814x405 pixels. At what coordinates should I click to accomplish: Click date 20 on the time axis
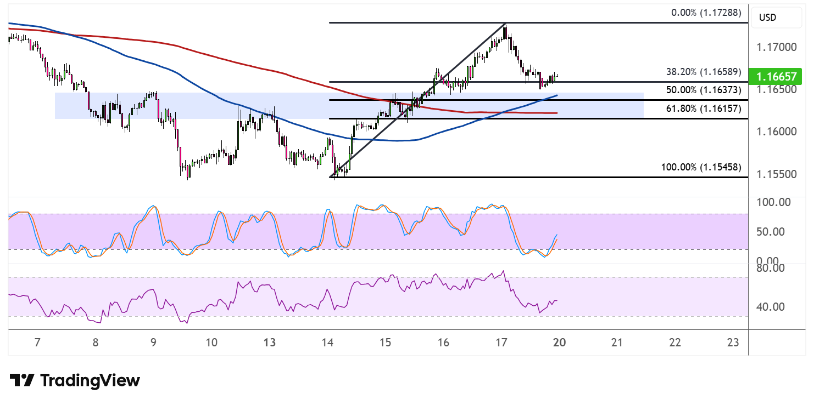559,343
